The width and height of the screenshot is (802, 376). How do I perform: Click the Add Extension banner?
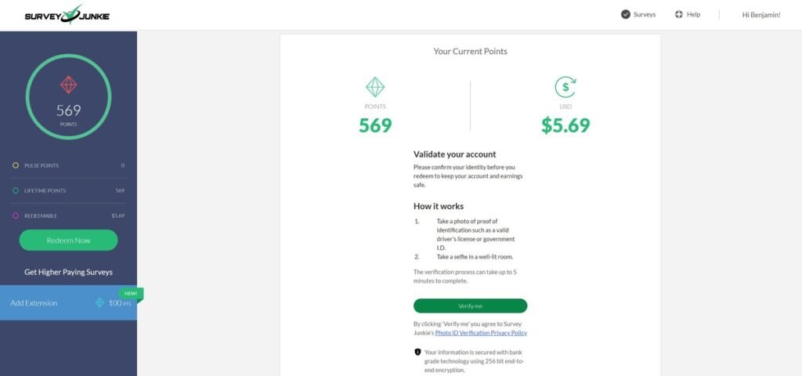coord(47,302)
